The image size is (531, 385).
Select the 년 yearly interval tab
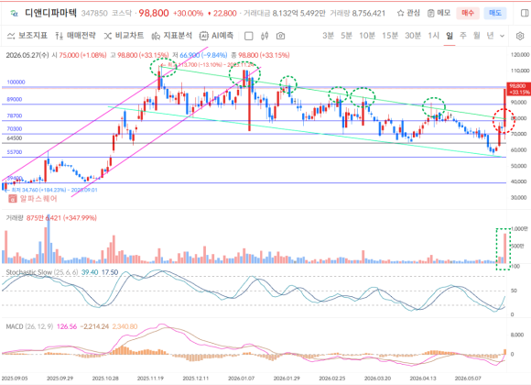click(x=491, y=36)
